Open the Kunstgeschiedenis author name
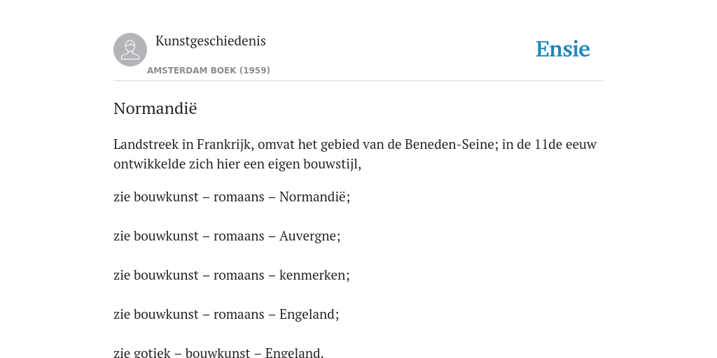This screenshot has height=358, width=717. tap(210, 41)
